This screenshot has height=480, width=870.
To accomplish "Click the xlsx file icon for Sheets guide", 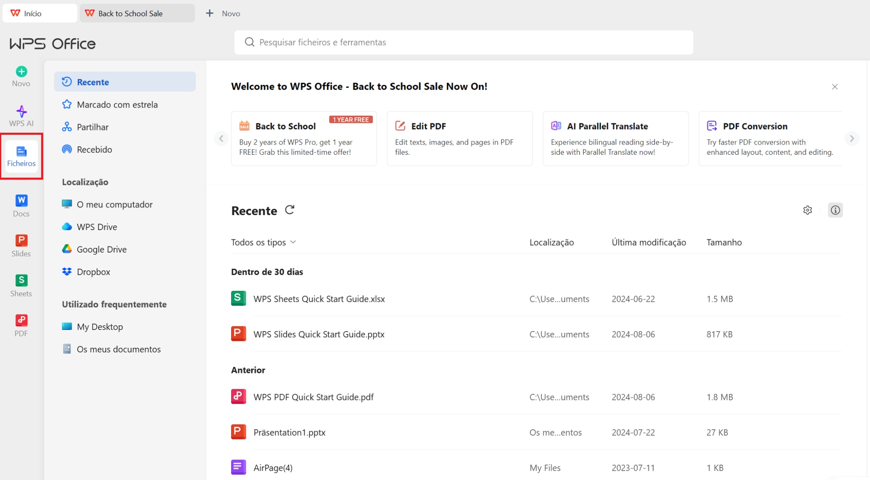I will (238, 298).
